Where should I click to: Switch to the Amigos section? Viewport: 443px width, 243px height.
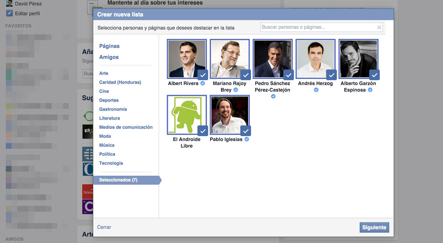(109, 57)
